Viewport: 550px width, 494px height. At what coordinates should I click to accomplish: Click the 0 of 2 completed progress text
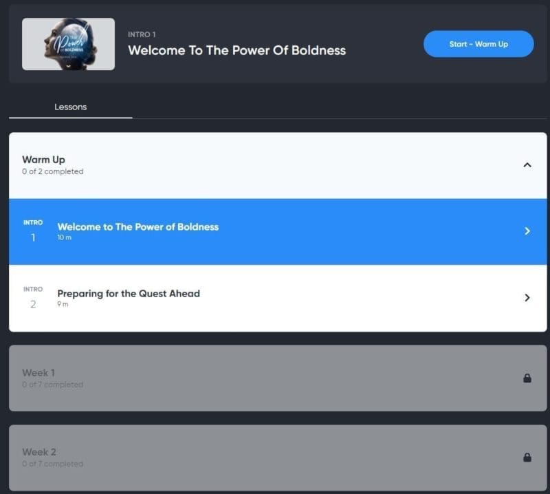(53, 172)
